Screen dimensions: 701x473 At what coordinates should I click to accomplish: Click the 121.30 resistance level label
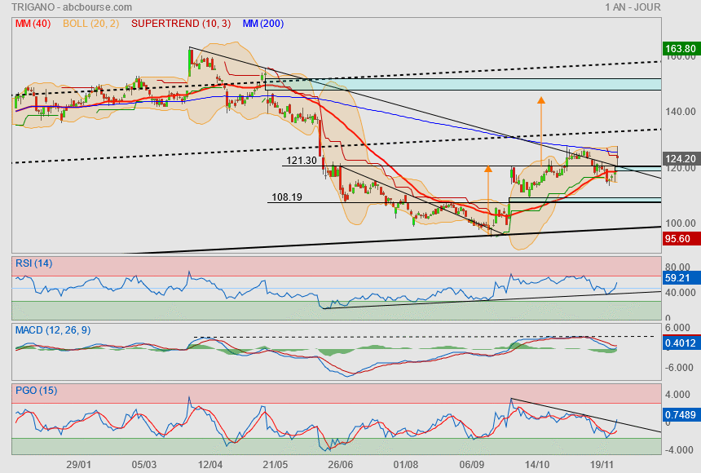point(302,160)
